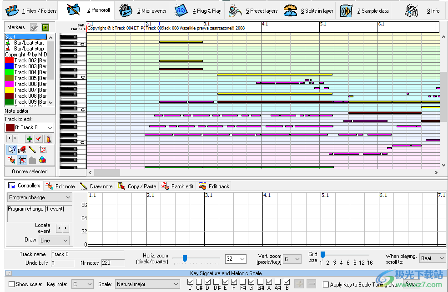Viewport: 448px width, 292px height.
Task: Click the MIDI events tab icon
Action: click(126, 11)
